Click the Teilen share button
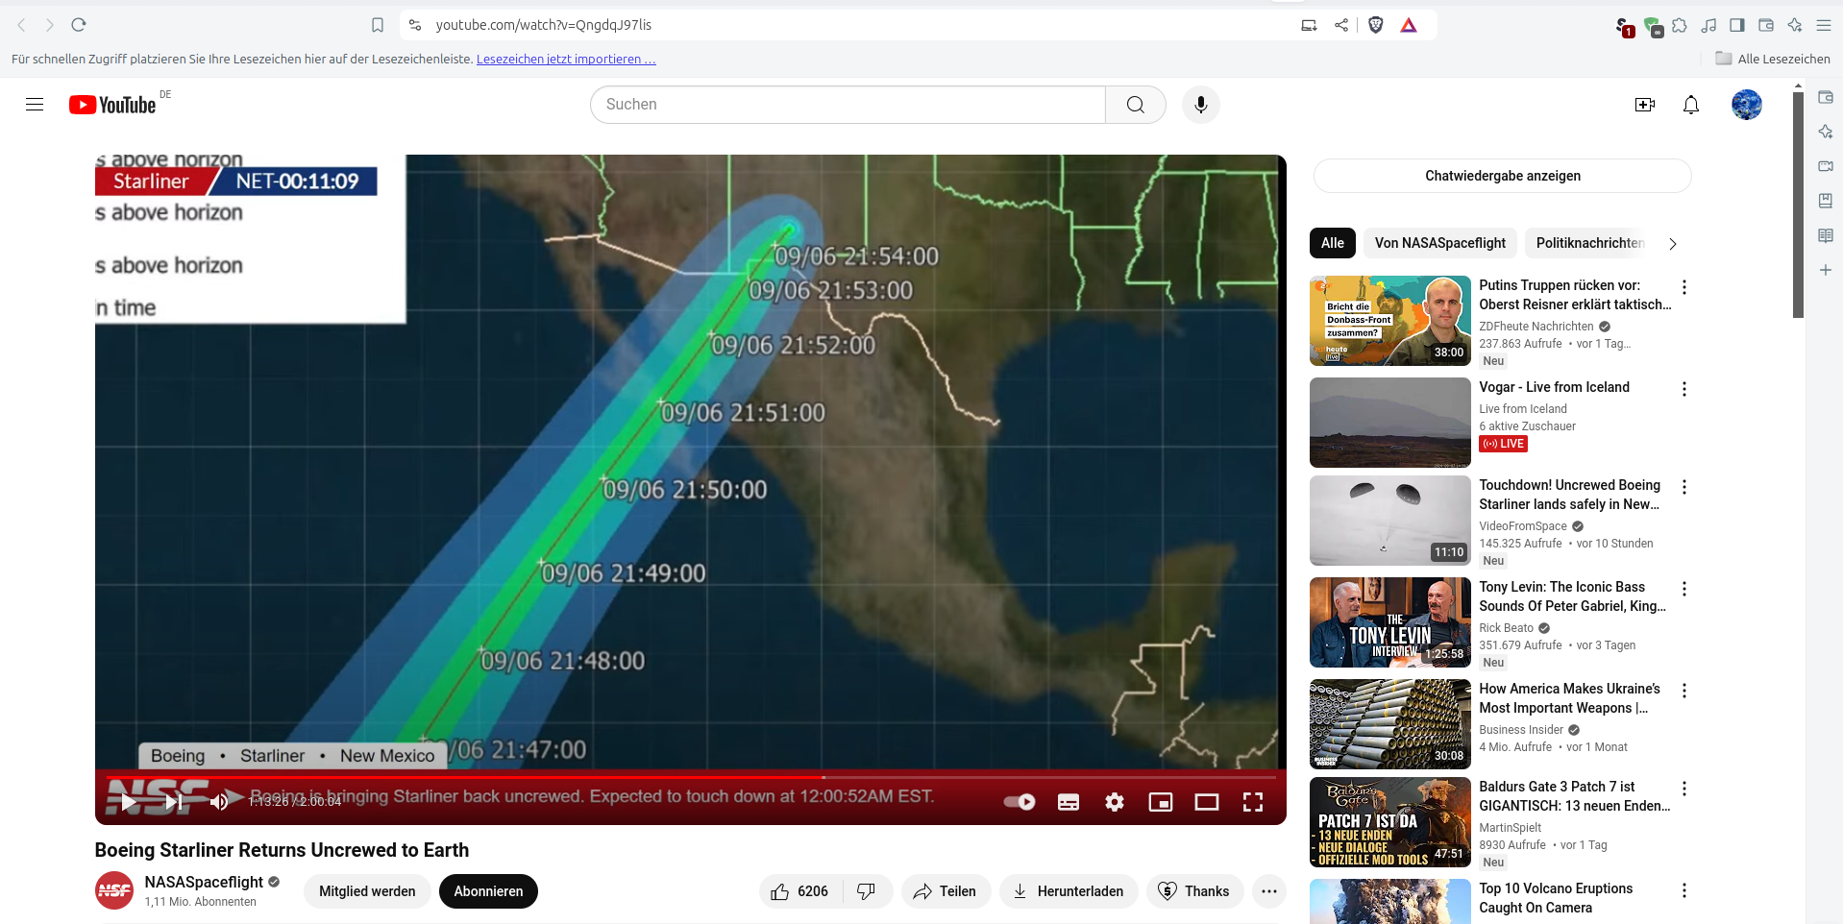 (945, 891)
